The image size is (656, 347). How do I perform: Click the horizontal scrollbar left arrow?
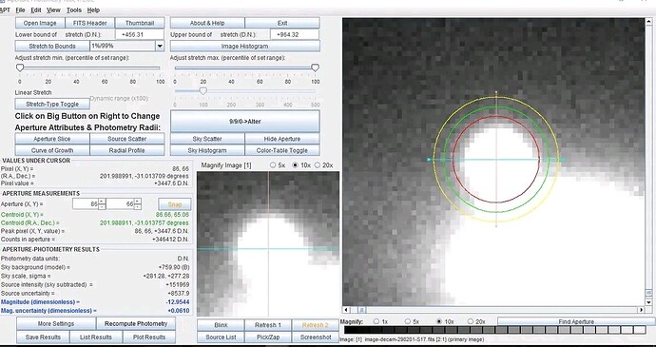[346, 310]
